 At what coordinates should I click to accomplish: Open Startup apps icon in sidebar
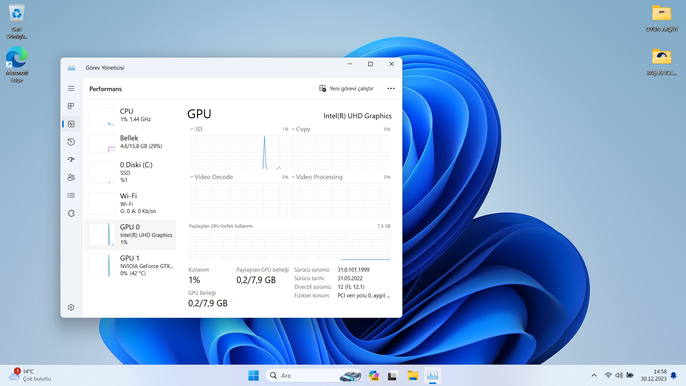point(71,159)
